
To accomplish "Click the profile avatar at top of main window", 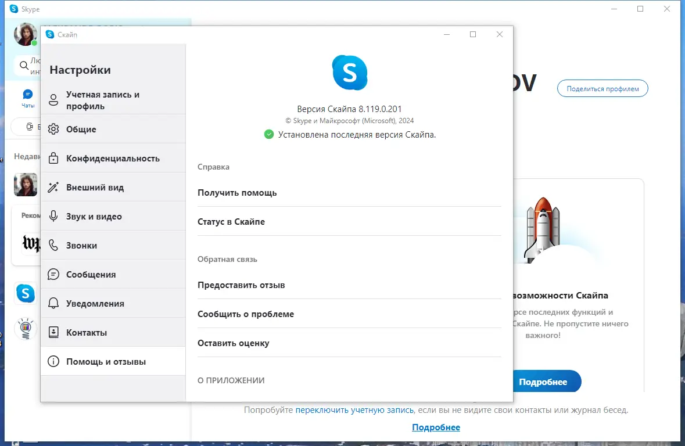I will [26, 34].
